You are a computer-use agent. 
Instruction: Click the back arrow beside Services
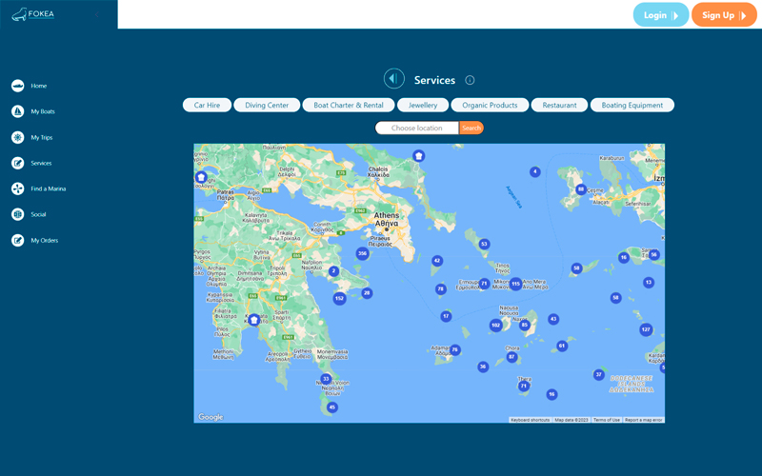[x=393, y=79]
